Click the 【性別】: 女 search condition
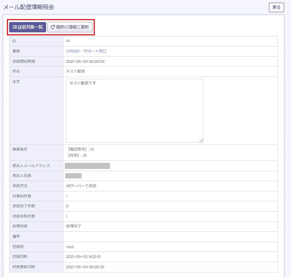 (77, 156)
